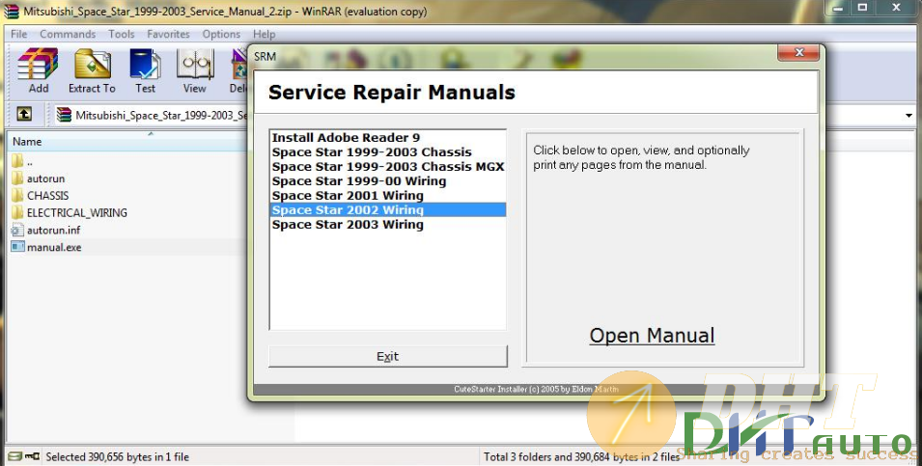This screenshot has width=922, height=466.
Task: Sort by the Name column header
Action: point(27,142)
